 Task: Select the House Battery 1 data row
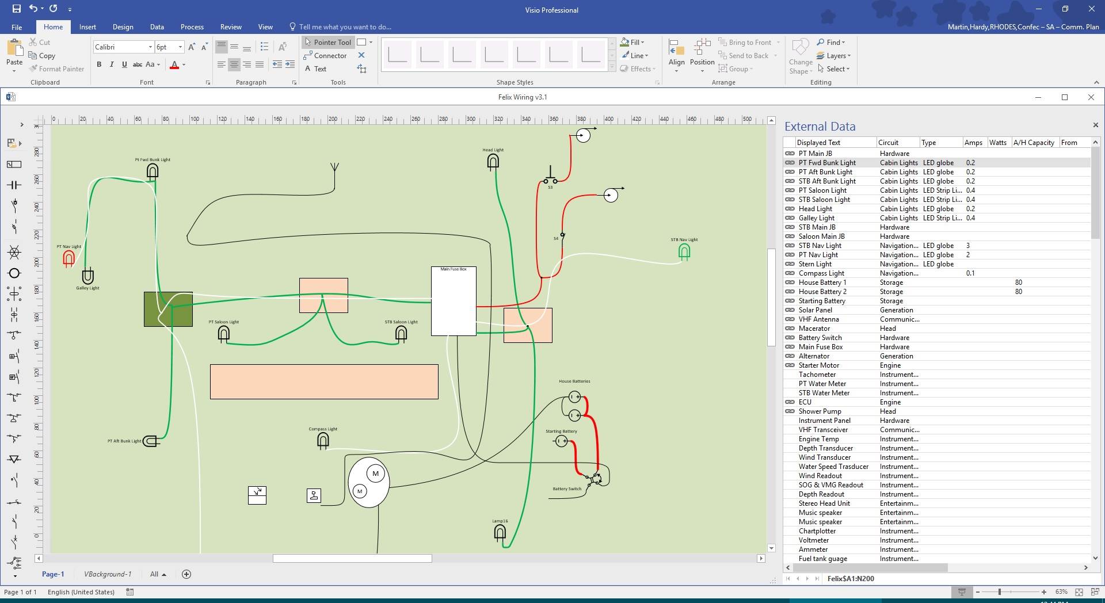[x=822, y=283]
